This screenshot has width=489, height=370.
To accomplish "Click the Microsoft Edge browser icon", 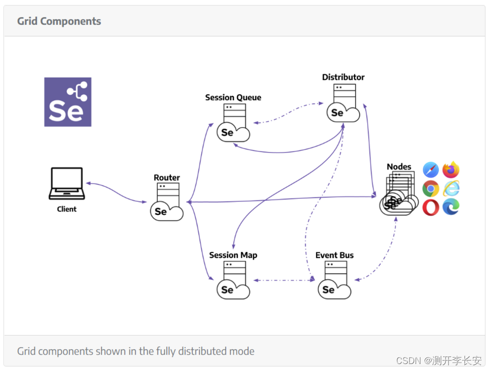I will tap(451, 207).
